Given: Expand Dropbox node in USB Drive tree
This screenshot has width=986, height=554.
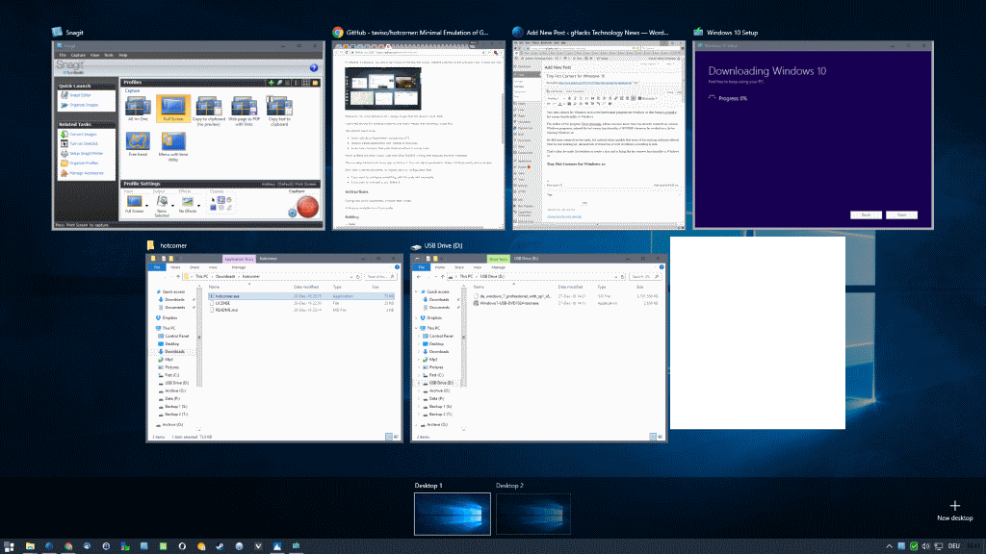Looking at the screenshot, I should click(416, 317).
